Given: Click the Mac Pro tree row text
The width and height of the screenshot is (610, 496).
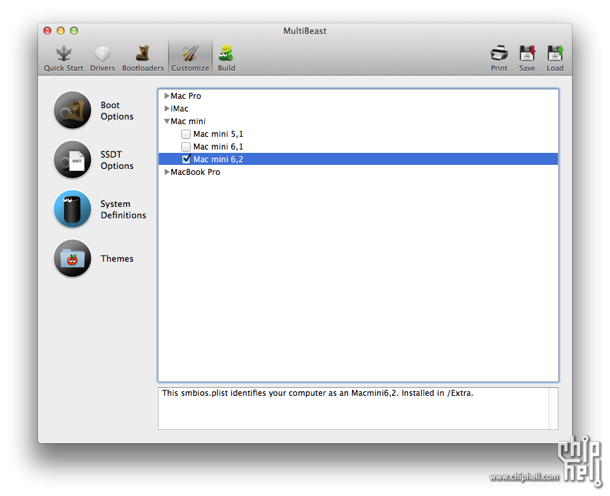Looking at the screenshot, I should 186,96.
